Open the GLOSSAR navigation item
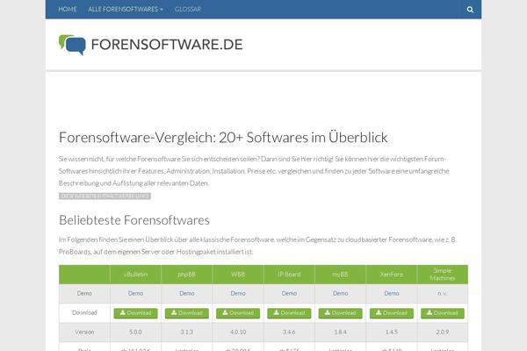Image resolution: width=527 pixels, height=351 pixels. 188,10
